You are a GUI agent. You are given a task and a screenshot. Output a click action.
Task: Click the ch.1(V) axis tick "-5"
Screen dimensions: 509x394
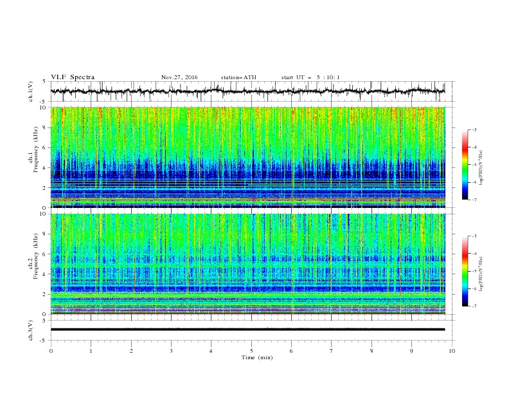click(x=44, y=102)
